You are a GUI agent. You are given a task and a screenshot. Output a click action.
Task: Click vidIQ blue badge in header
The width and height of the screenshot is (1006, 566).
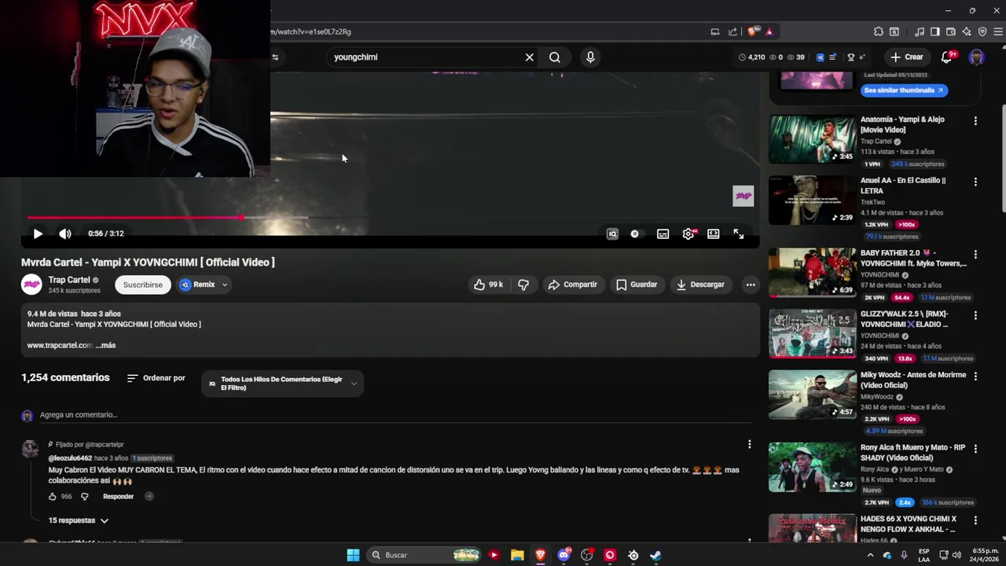821,57
